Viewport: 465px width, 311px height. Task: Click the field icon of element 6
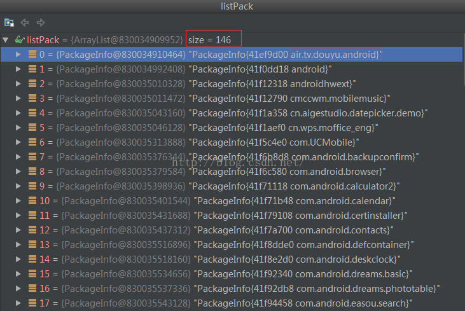click(x=32, y=142)
